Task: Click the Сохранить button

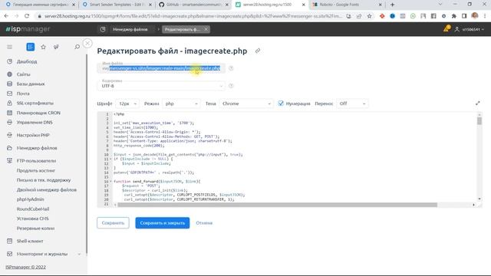Action: 113,223
